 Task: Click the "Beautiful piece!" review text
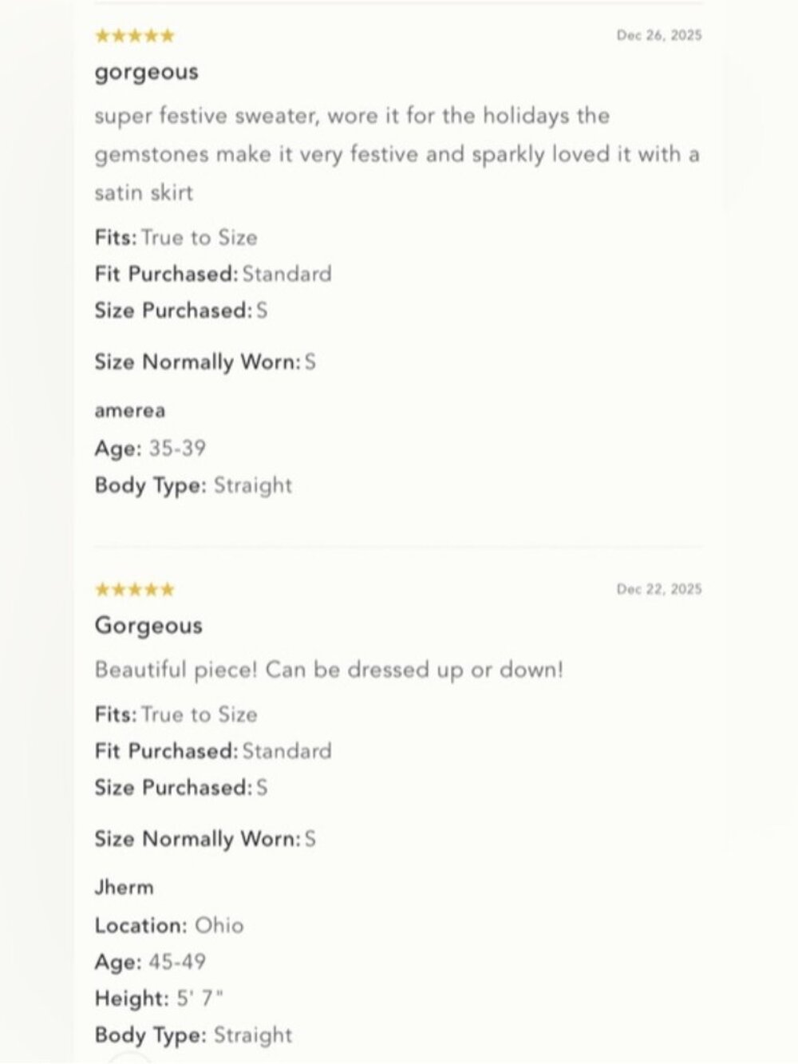point(329,669)
